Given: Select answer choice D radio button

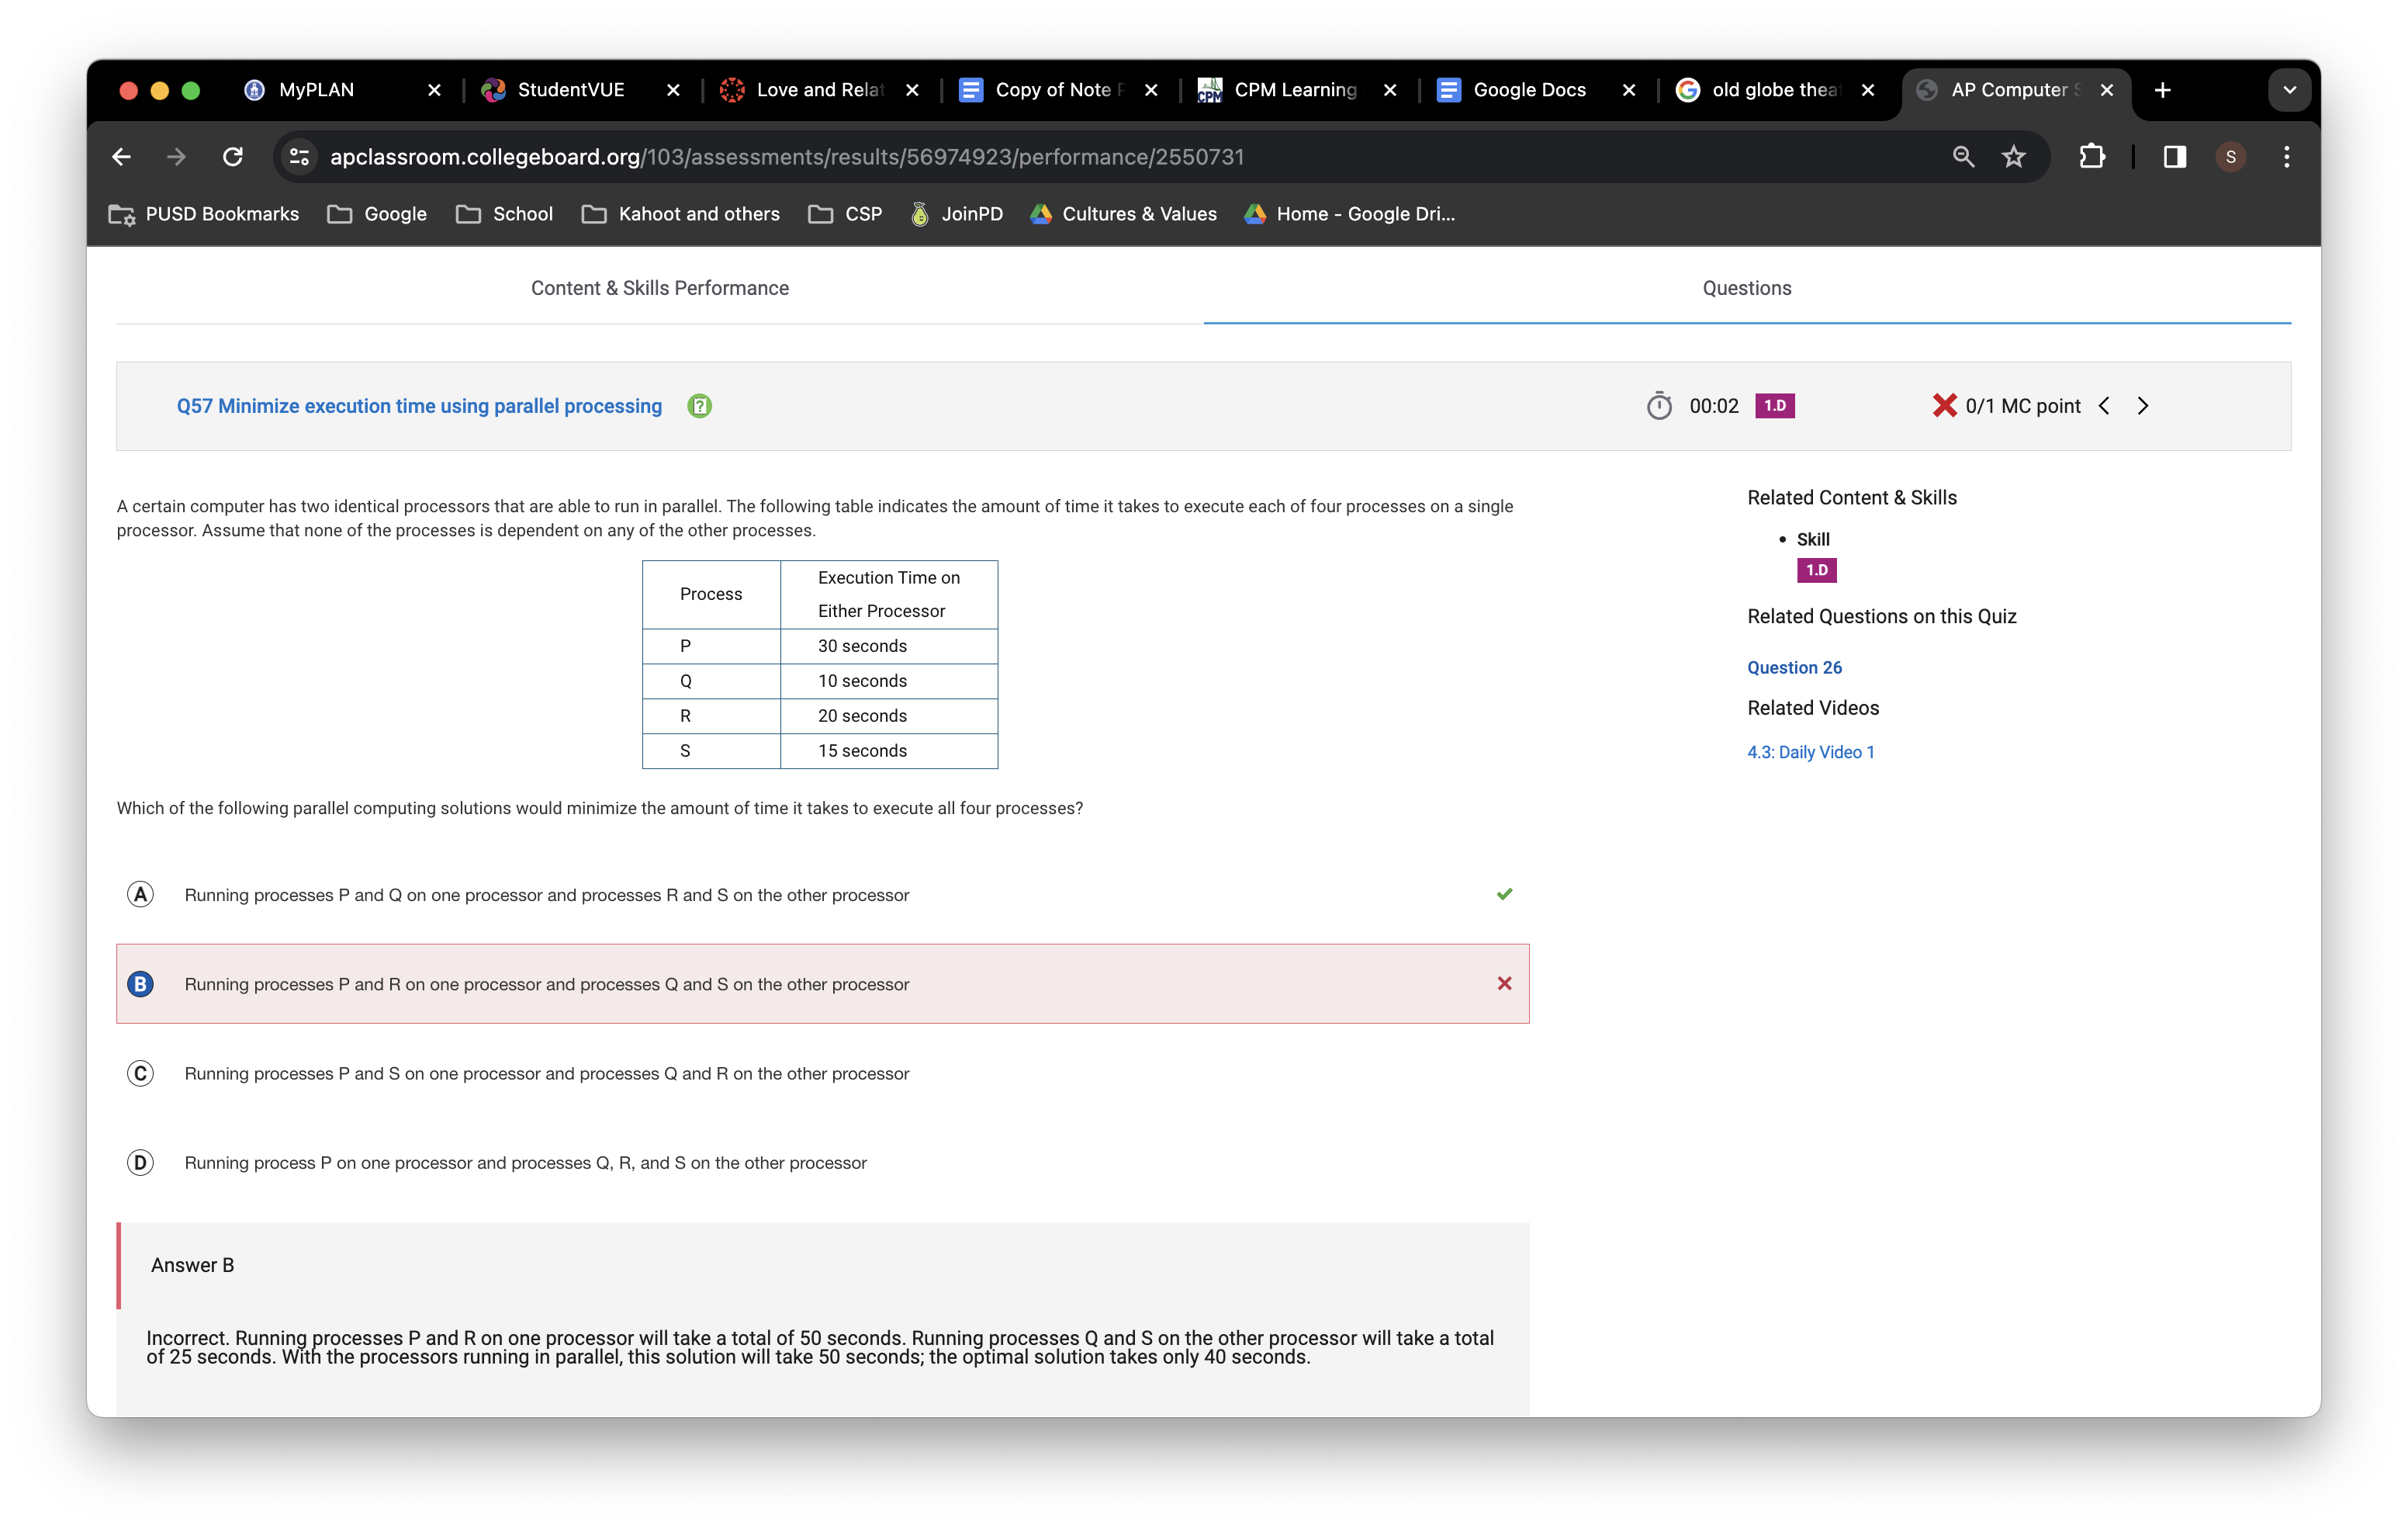Looking at the screenshot, I should click(x=140, y=1163).
